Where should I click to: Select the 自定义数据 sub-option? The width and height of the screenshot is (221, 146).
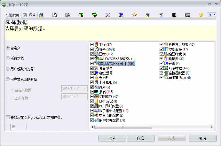click(x=12, y=90)
